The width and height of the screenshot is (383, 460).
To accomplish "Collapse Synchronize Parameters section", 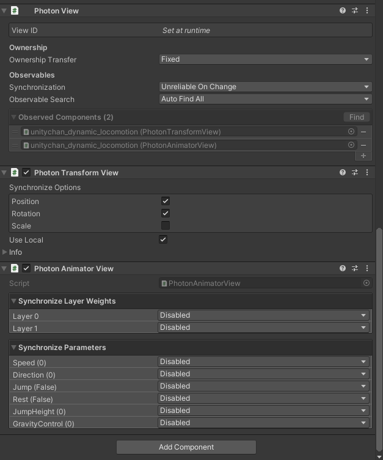I will (x=13, y=348).
